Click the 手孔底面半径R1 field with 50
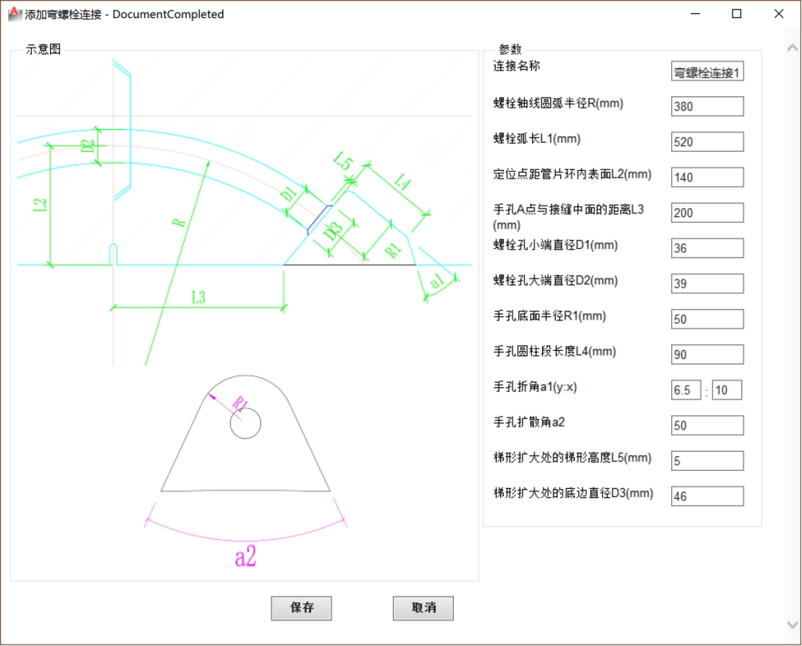Viewport: 802px width, 646px height. click(x=707, y=318)
